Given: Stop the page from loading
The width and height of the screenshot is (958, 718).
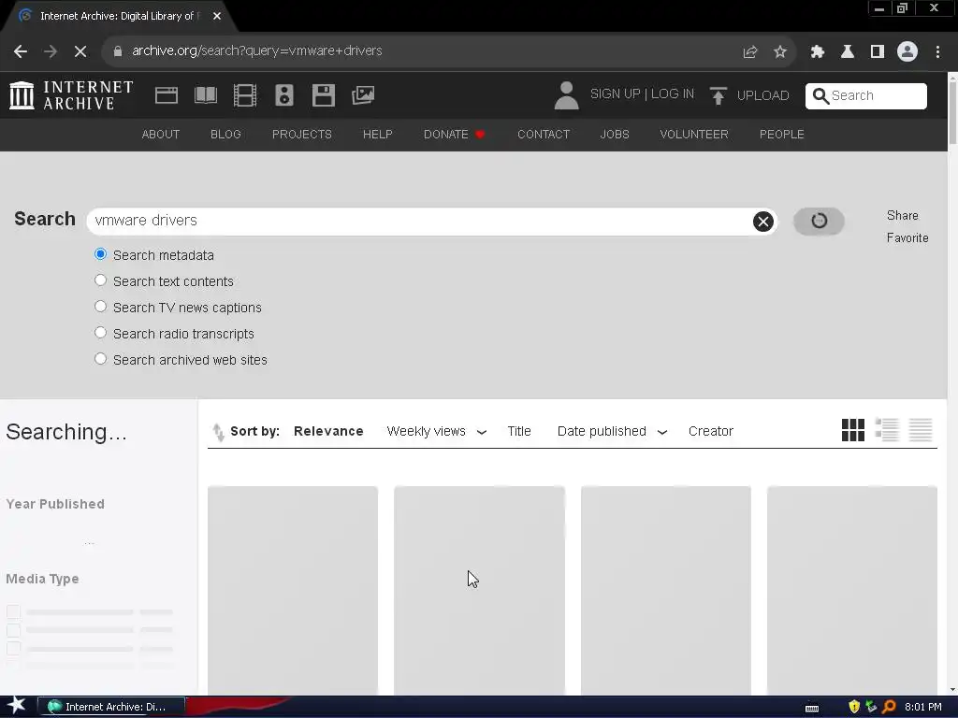Looking at the screenshot, I should coord(80,51).
